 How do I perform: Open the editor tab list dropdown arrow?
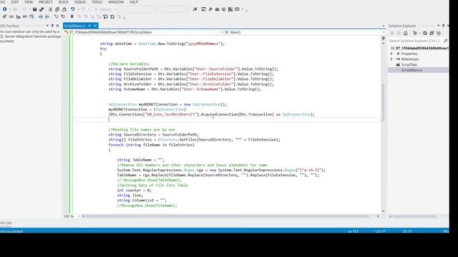[384, 26]
